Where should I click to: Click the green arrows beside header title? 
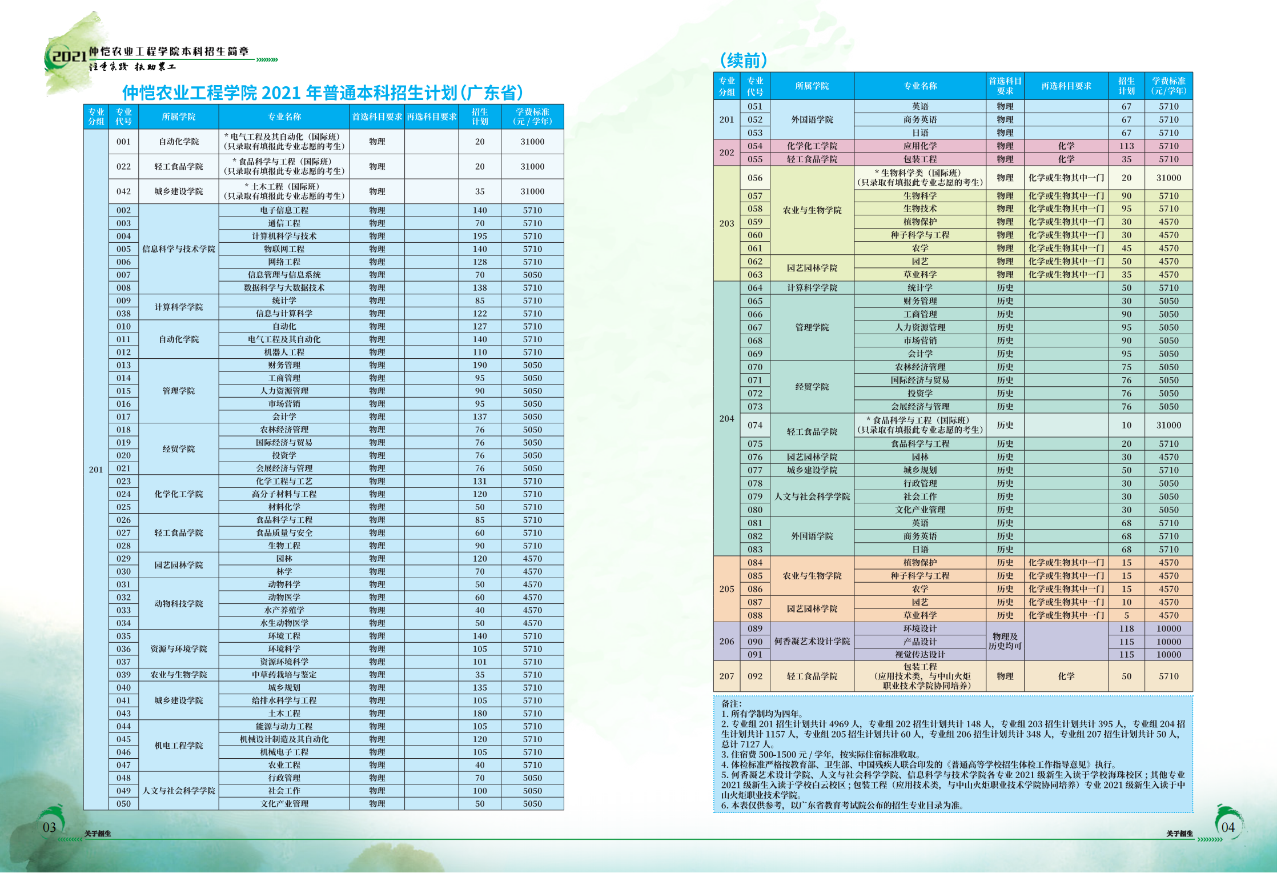click(267, 59)
